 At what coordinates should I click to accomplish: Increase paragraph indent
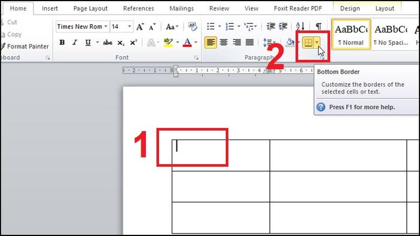pos(283,26)
